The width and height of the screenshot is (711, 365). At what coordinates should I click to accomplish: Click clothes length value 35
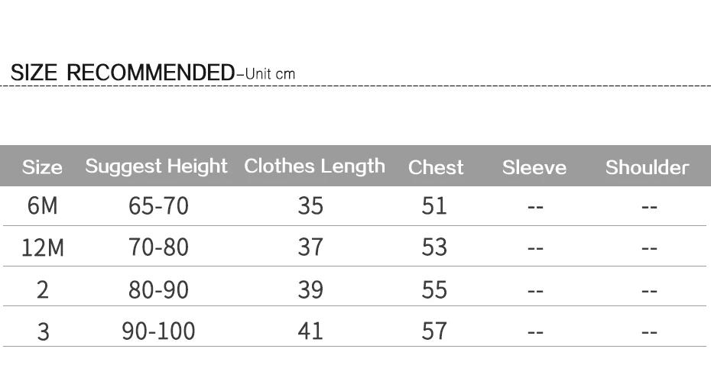point(310,206)
